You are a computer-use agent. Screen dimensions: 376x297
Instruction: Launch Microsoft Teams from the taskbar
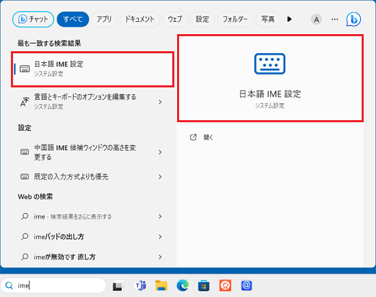pyautogui.click(x=141, y=285)
